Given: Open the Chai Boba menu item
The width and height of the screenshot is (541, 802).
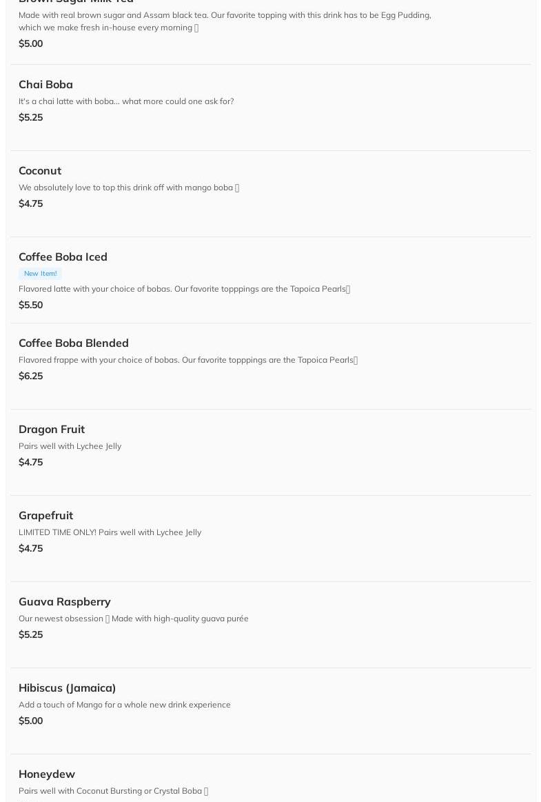Looking at the screenshot, I should click(x=45, y=85).
